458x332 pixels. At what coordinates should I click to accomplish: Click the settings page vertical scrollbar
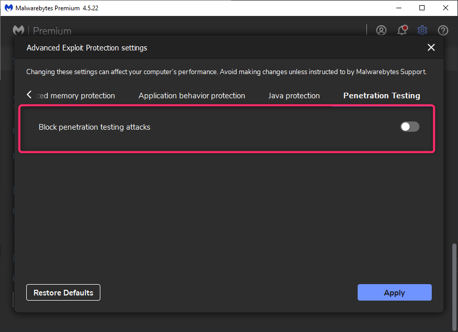coord(454,286)
